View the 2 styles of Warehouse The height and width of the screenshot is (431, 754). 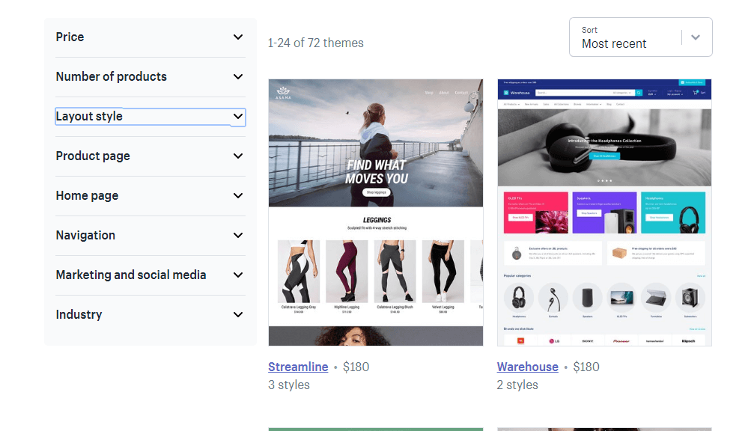coord(517,385)
